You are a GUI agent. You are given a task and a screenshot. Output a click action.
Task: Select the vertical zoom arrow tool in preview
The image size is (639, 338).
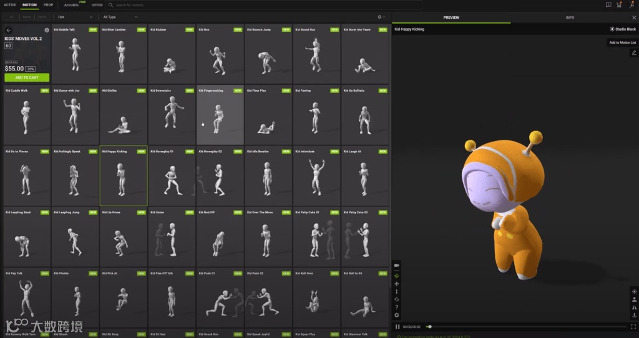pyautogui.click(x=396, y=292)
